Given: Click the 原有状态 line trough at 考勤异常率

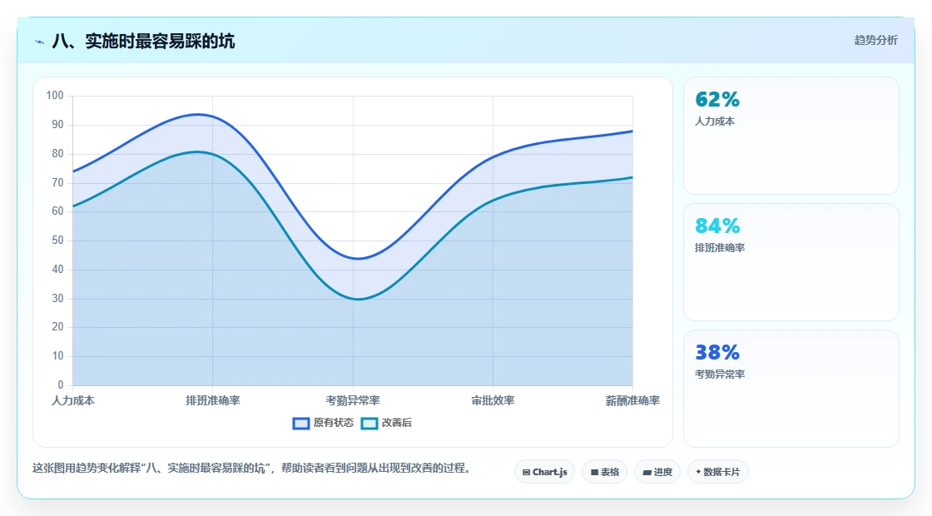Looking at the screenshot, I should (359, 259).
